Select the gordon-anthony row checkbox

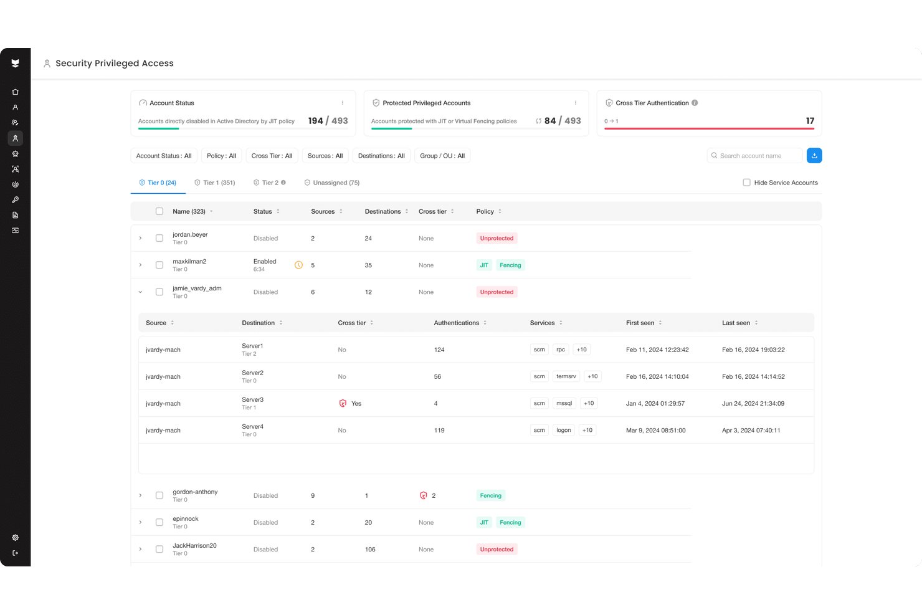[159, 495]
